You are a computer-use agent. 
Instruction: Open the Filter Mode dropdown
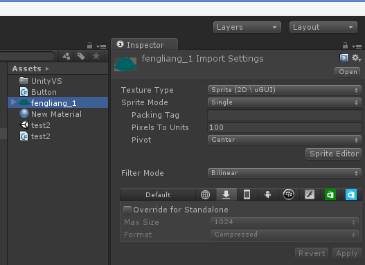pos(285,173)
